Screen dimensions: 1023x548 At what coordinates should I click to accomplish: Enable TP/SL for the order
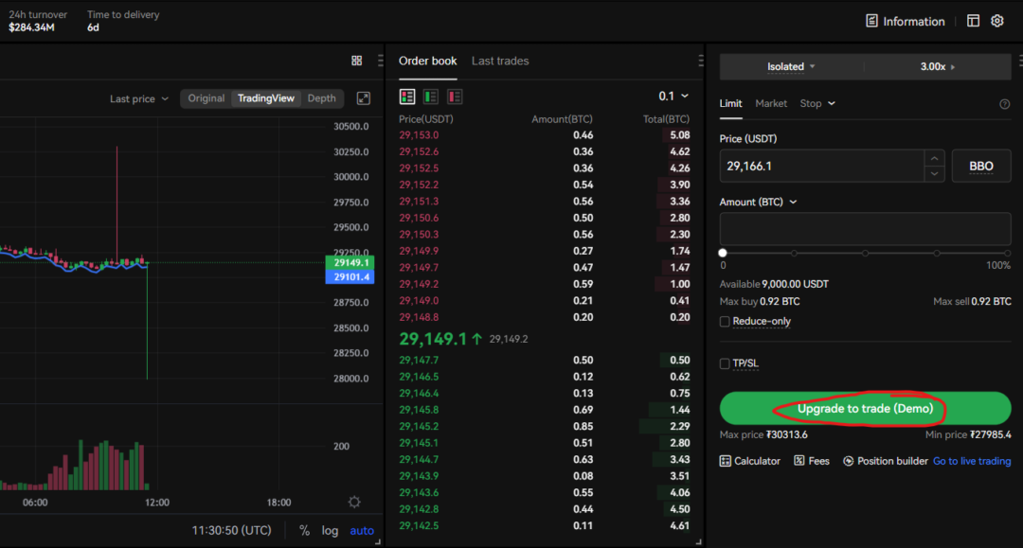723,362
